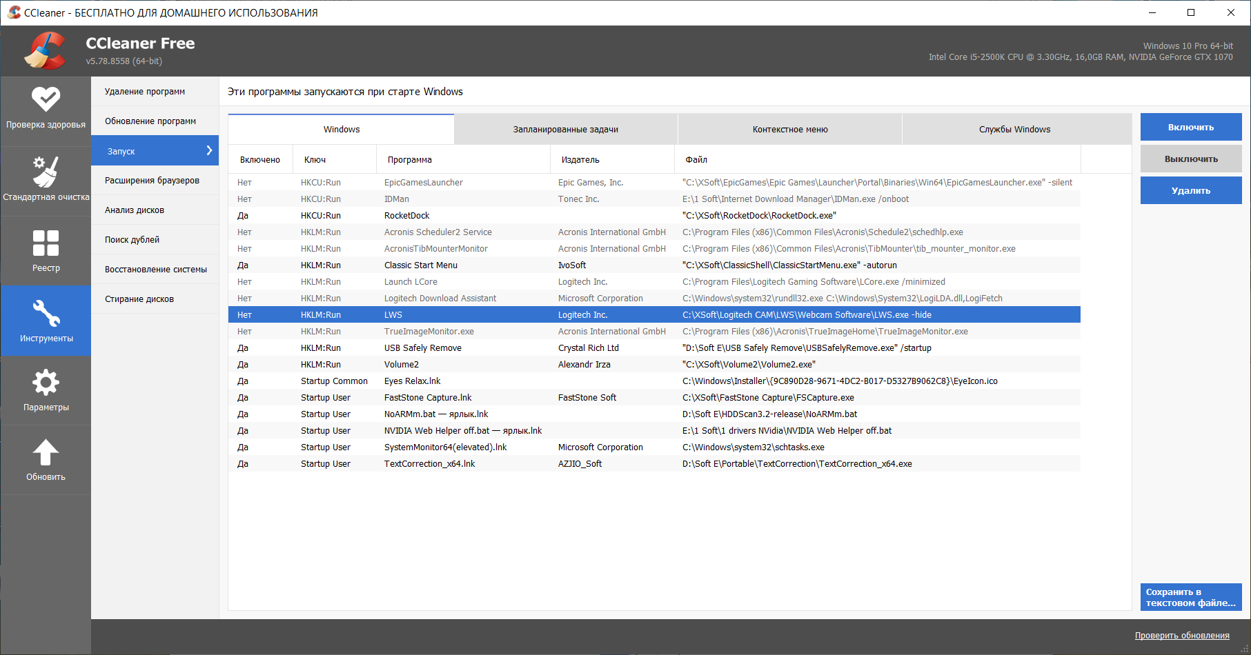Open the Проверка здоровья heart icon
The height and width of the screenshot is (655, 1251).
click(x=46, y=99)
